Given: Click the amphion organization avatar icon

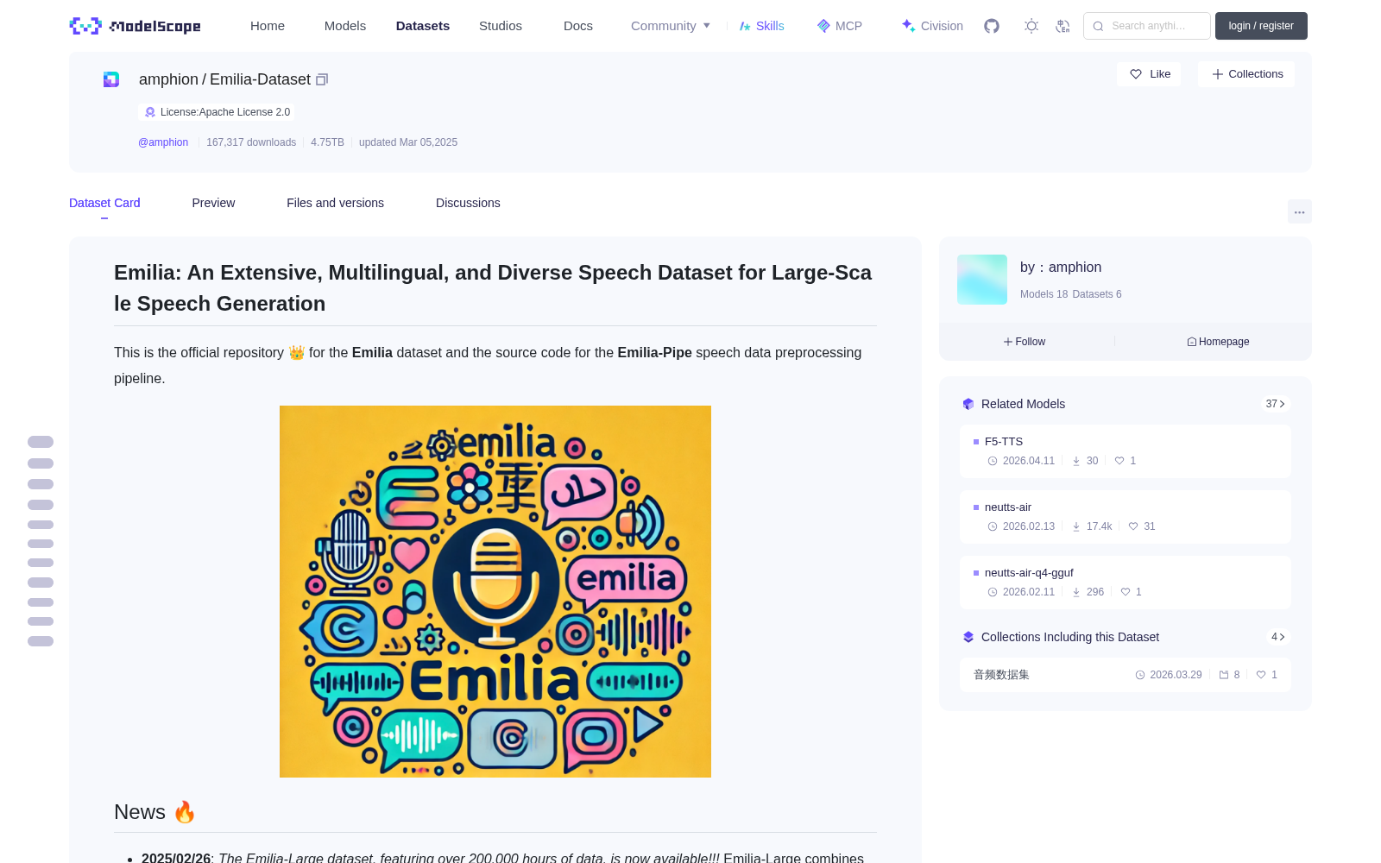Looking at the screenshot, I should point(111,79).
